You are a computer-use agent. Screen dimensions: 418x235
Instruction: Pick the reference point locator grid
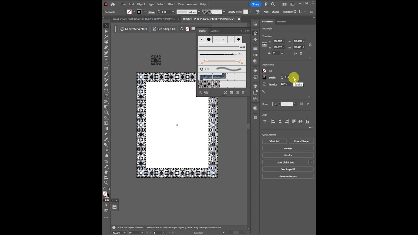coord(265,44)
